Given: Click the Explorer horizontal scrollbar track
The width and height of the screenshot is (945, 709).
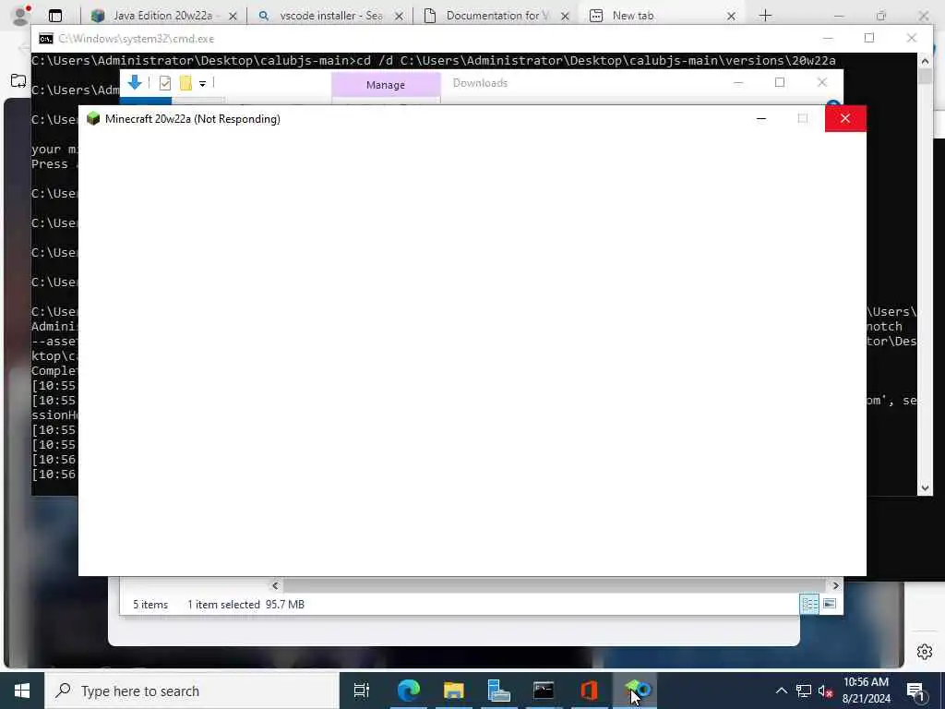Looking at the screenshot, I should pos(555,585).
